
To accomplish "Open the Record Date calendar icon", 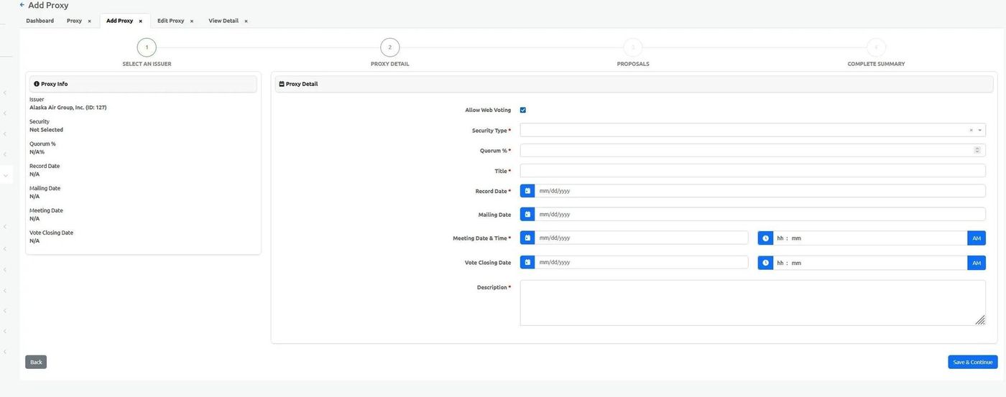I will pyautogui.click(x=527, y=191).
